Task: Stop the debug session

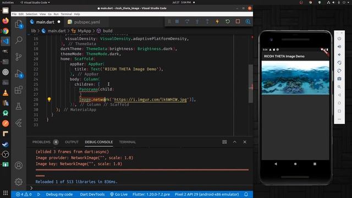Action: coord(238,21)
